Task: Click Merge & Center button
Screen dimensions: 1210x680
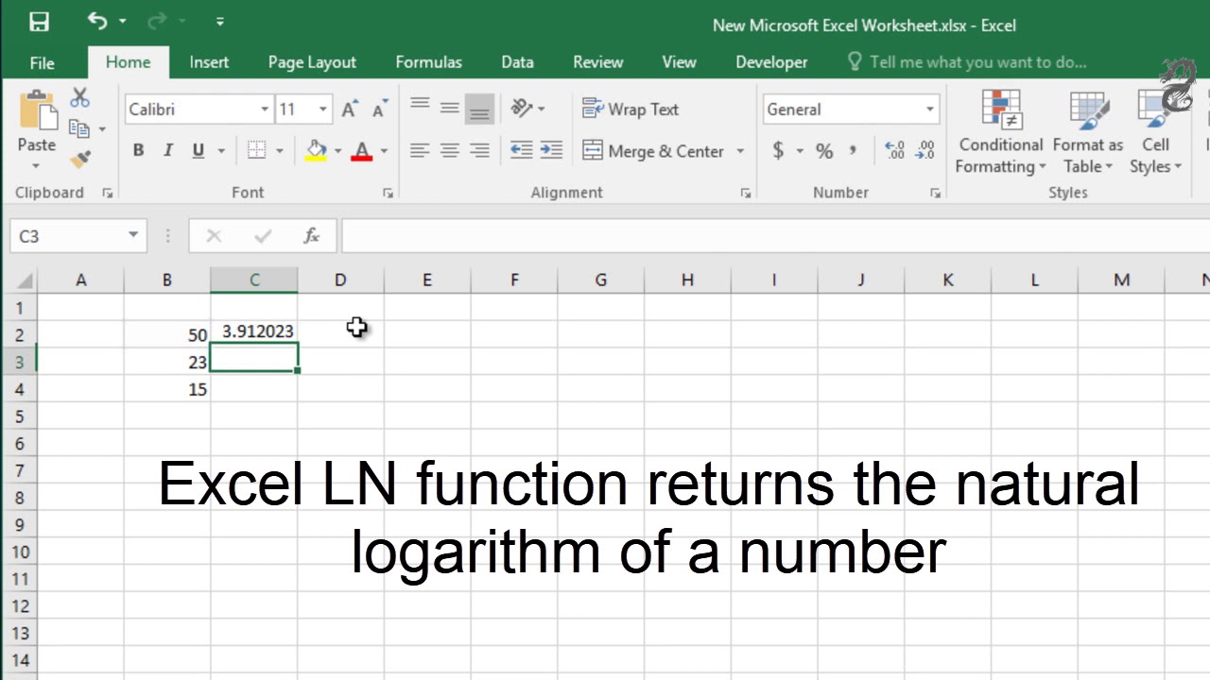Action: [x=653, y=150]
